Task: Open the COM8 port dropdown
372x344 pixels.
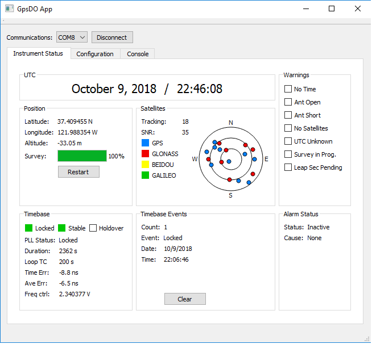Action: coord(72,37)
